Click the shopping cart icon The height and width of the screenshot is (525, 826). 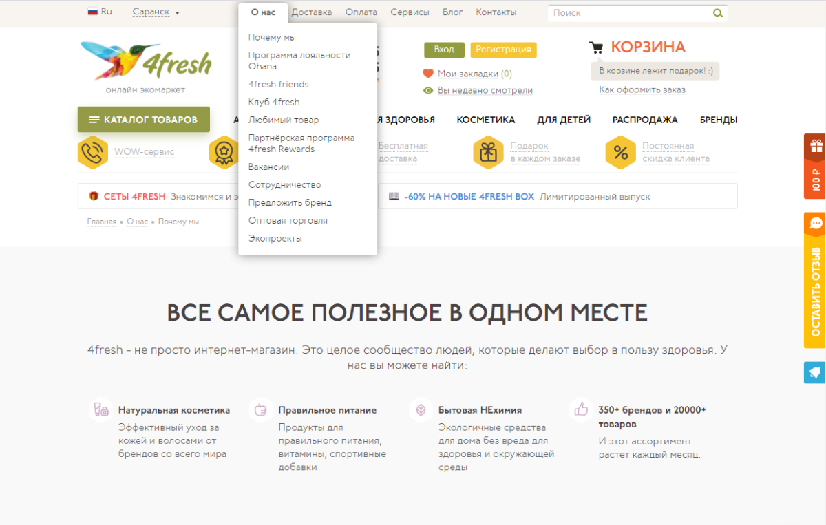point(596,47)
